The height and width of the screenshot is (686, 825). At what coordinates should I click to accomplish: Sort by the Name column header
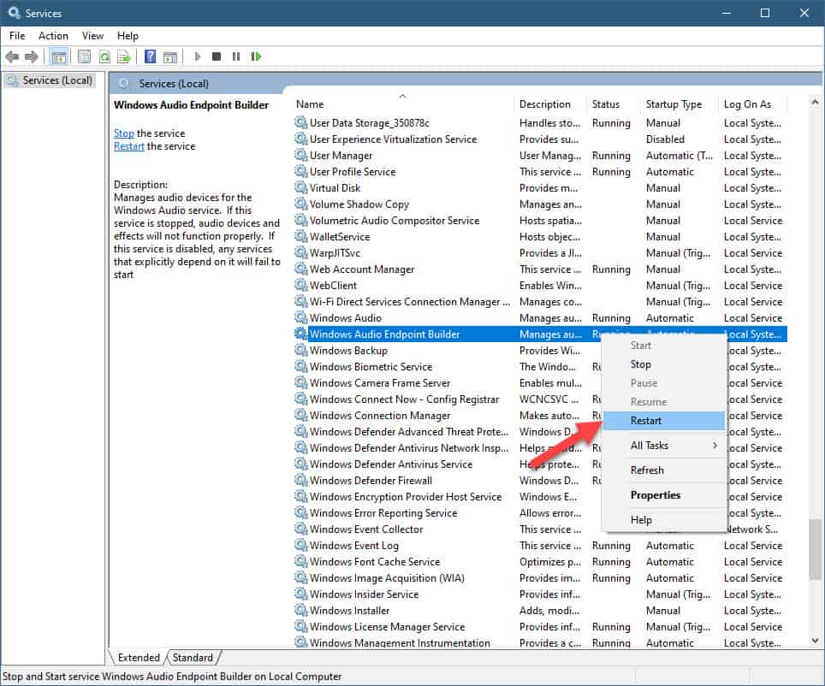[x=402, y=104]
